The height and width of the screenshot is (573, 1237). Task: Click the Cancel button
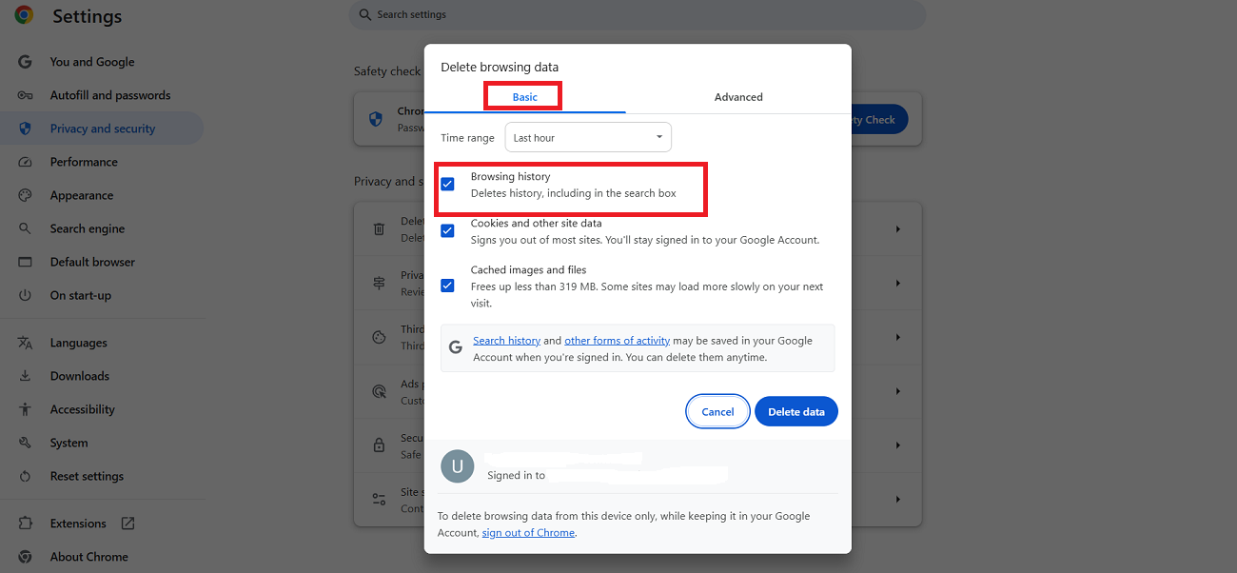(x=717, y=411)
